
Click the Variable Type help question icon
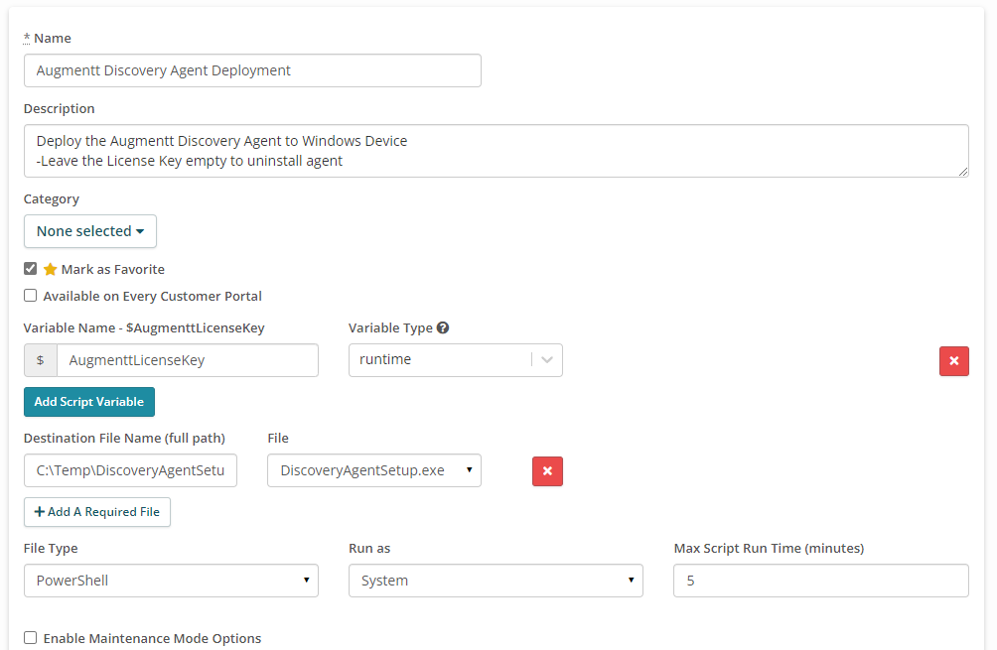[443, 328]
